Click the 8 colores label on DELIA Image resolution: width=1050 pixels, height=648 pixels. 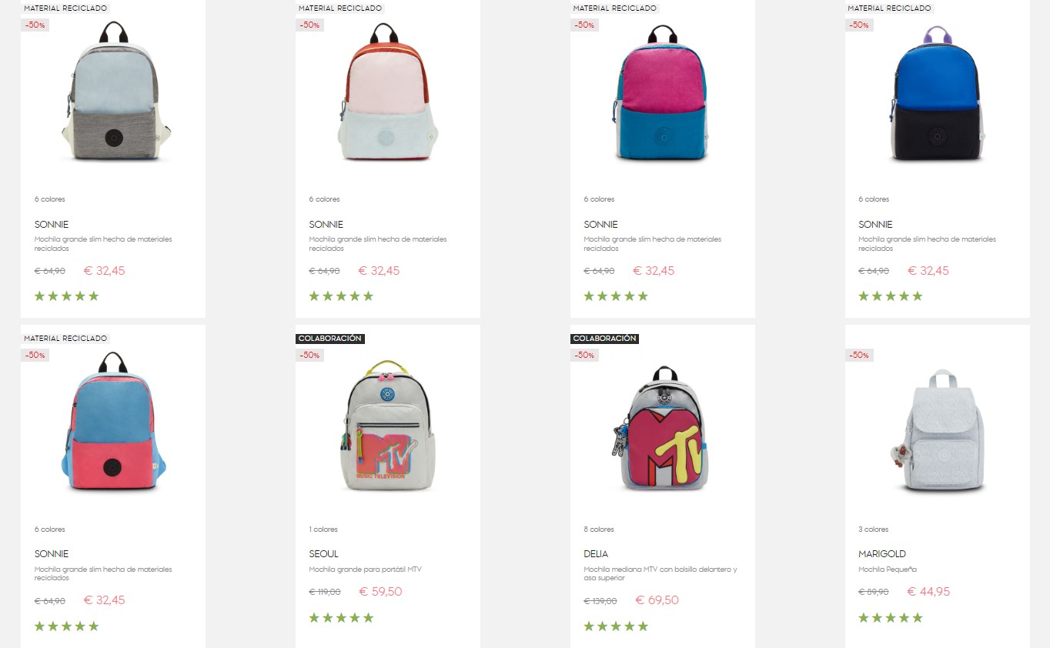599,529
